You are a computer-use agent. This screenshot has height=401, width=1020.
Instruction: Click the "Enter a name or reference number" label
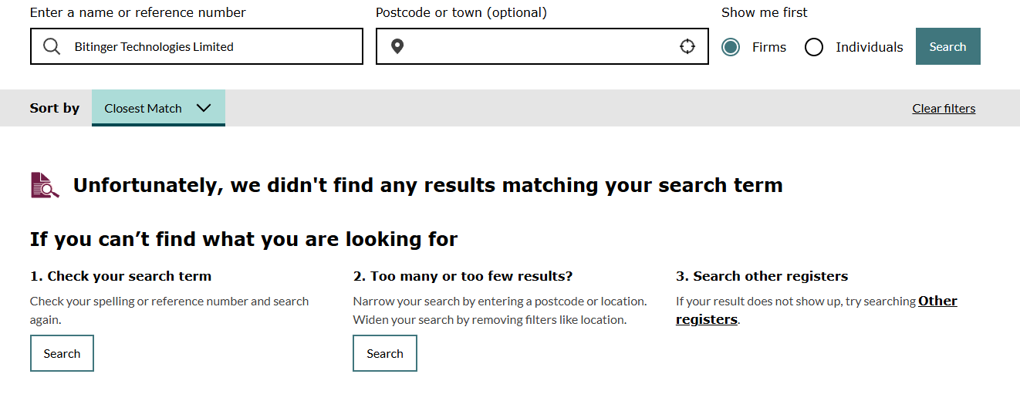tap(138, 12)
